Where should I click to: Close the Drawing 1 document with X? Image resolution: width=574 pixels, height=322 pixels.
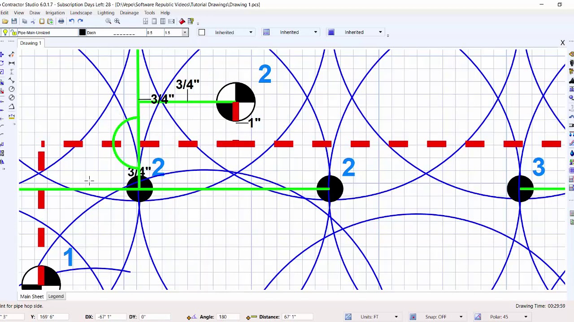click(562, 43)
